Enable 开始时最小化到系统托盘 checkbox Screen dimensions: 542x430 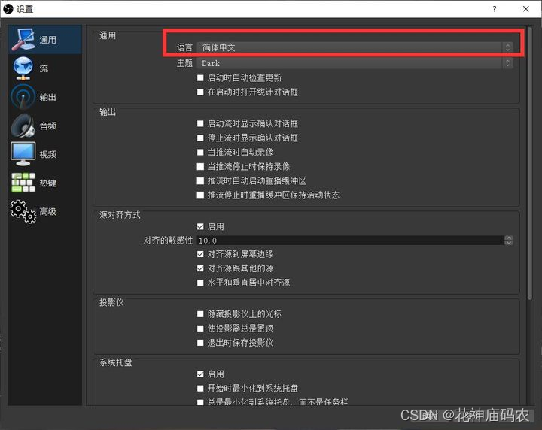click(x=200, y=388)
